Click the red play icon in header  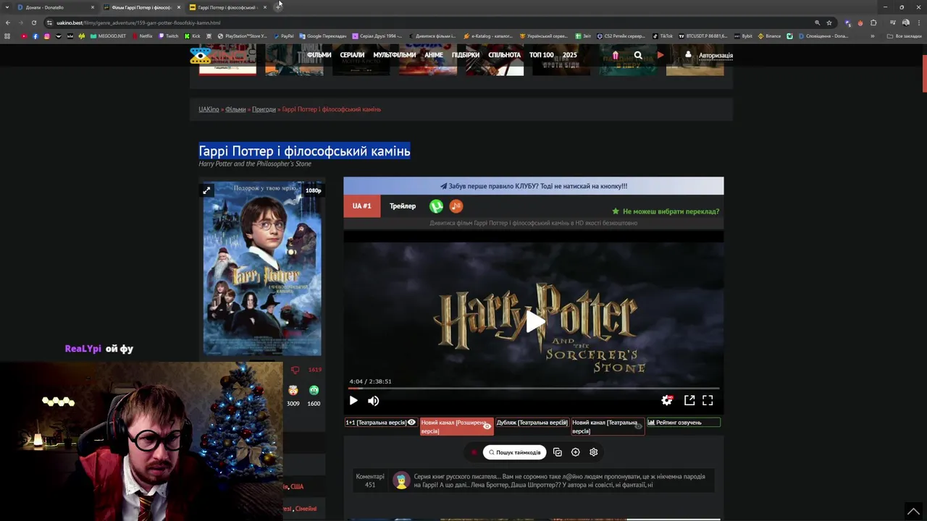click(660, 55)
